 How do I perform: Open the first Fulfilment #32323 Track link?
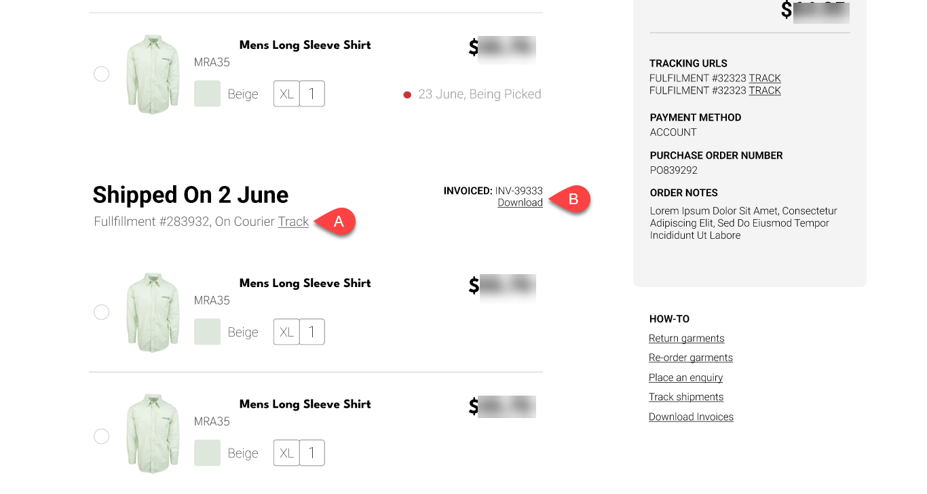click(765, 78)
